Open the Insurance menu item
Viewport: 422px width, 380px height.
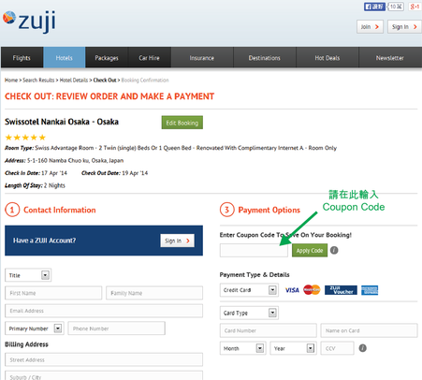click(202, 58)
